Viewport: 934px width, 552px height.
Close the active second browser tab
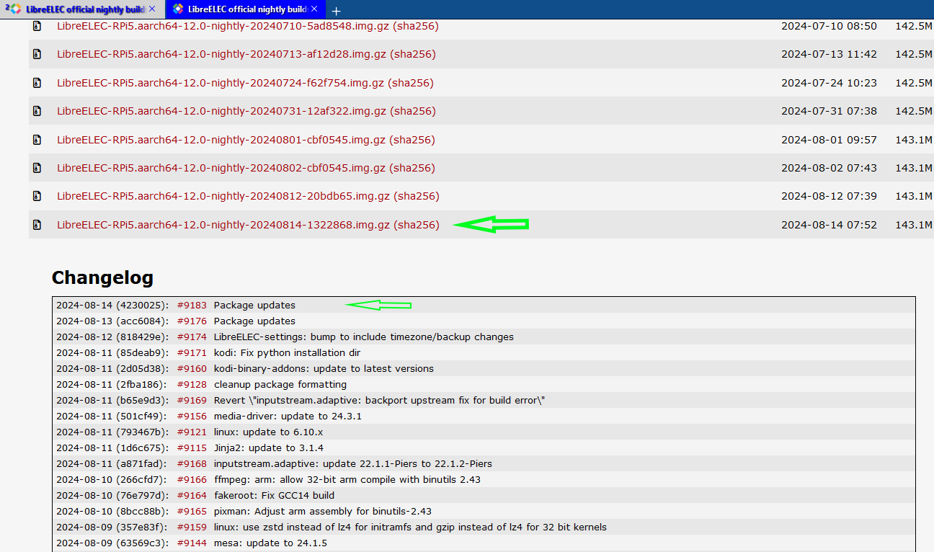tap(314, 9)
